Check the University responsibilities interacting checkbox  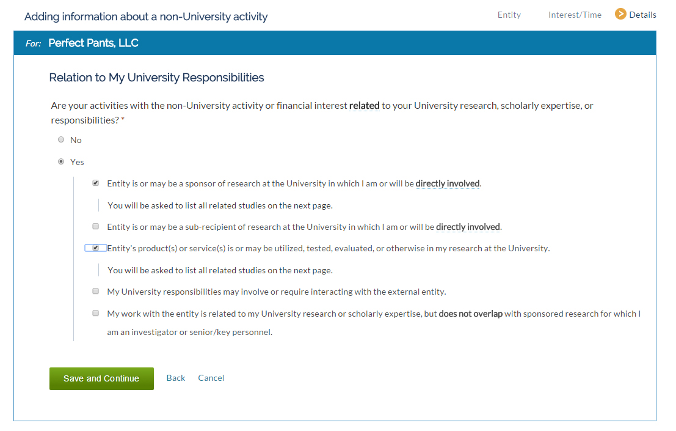point(96,291)
